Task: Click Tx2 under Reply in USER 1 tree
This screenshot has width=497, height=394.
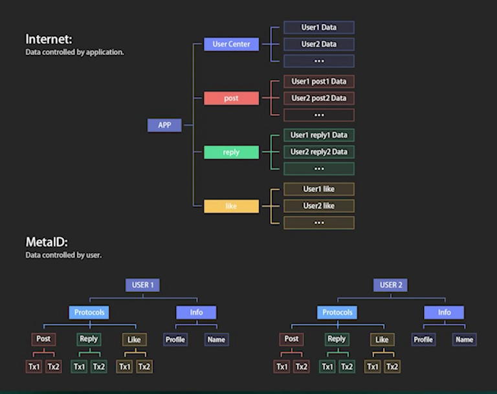Action: 98,367
